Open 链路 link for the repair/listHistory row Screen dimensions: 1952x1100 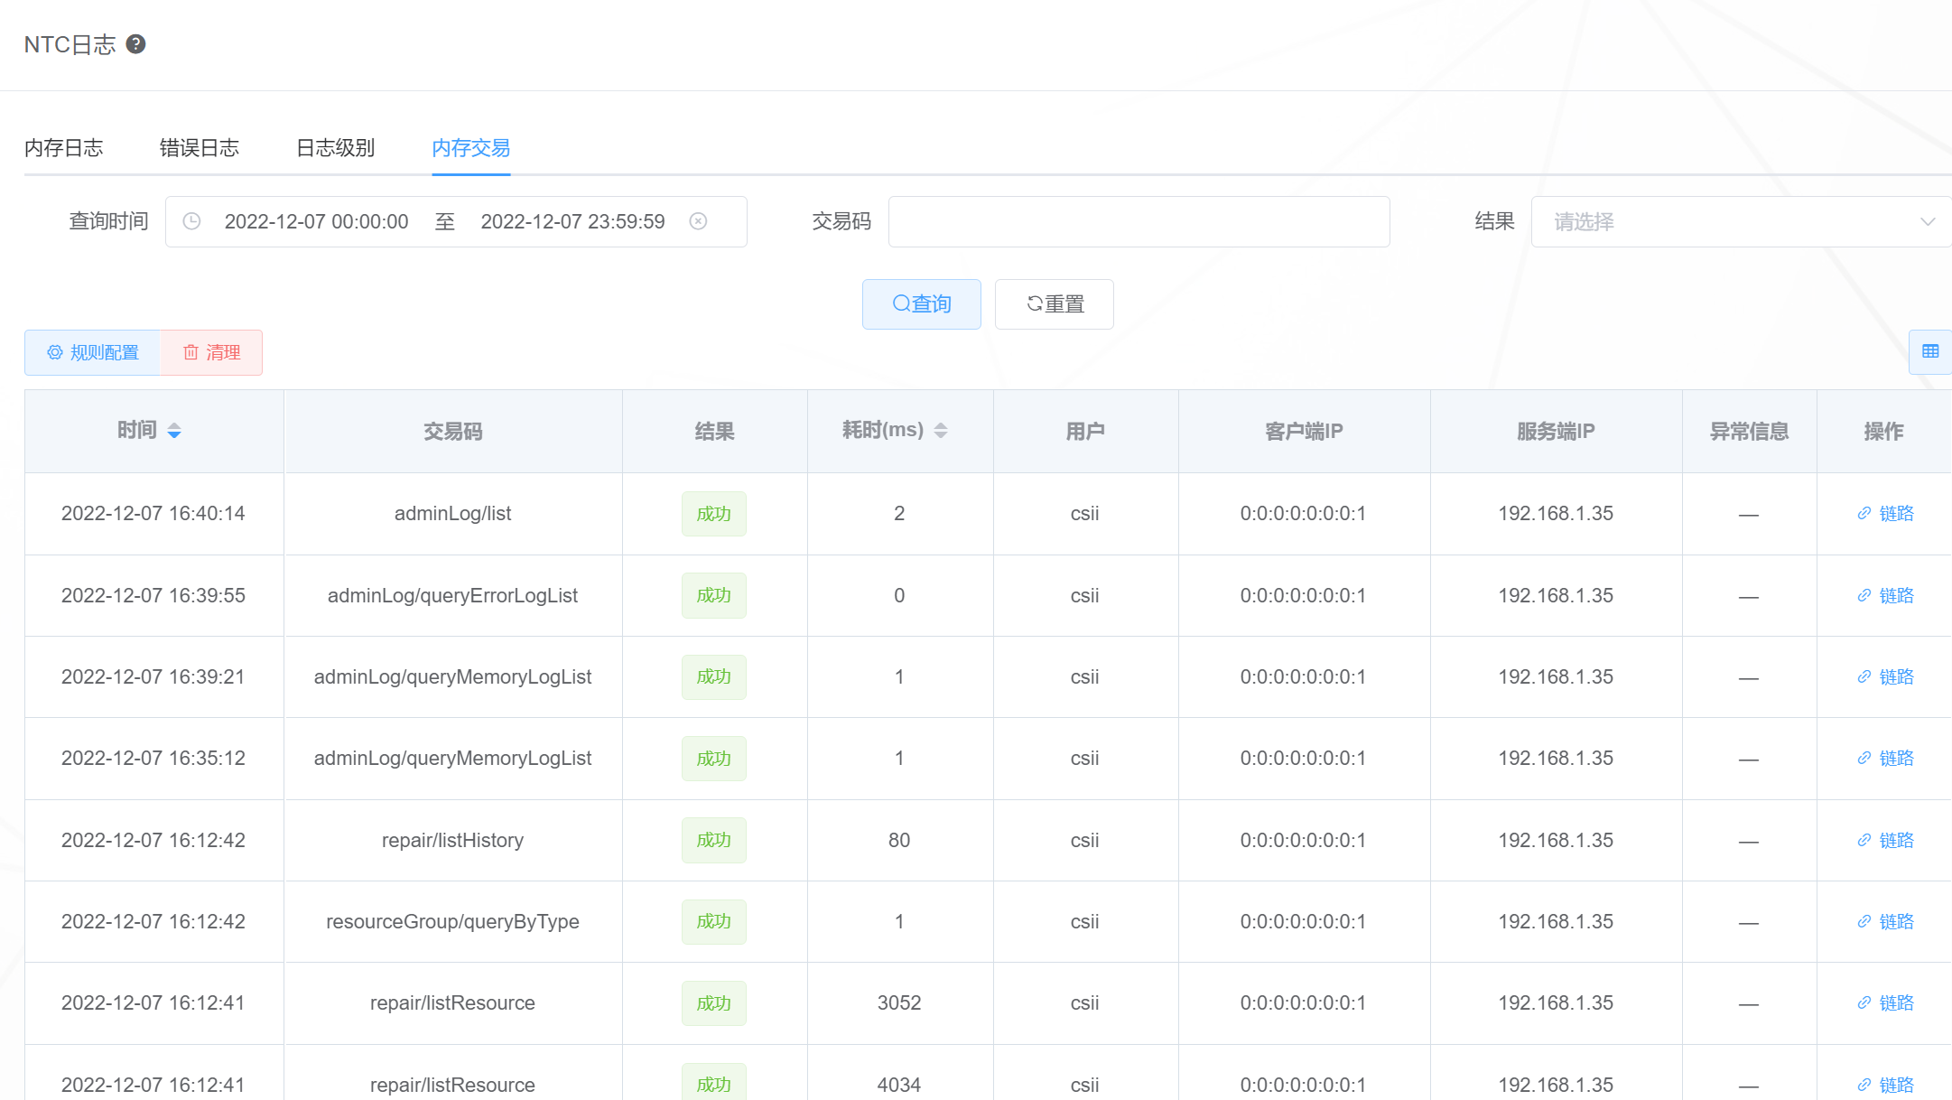[1885, 841]
